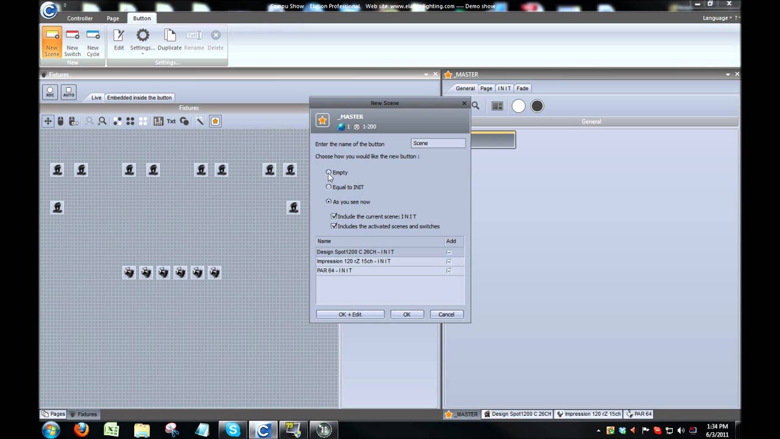The image size is (780, 439).
Task: Switch to the Live tab
Action: (x=96, y=98)
